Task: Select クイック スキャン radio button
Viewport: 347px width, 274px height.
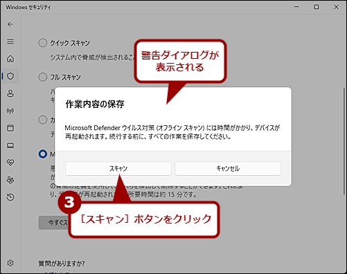Action: coord(43,43)
